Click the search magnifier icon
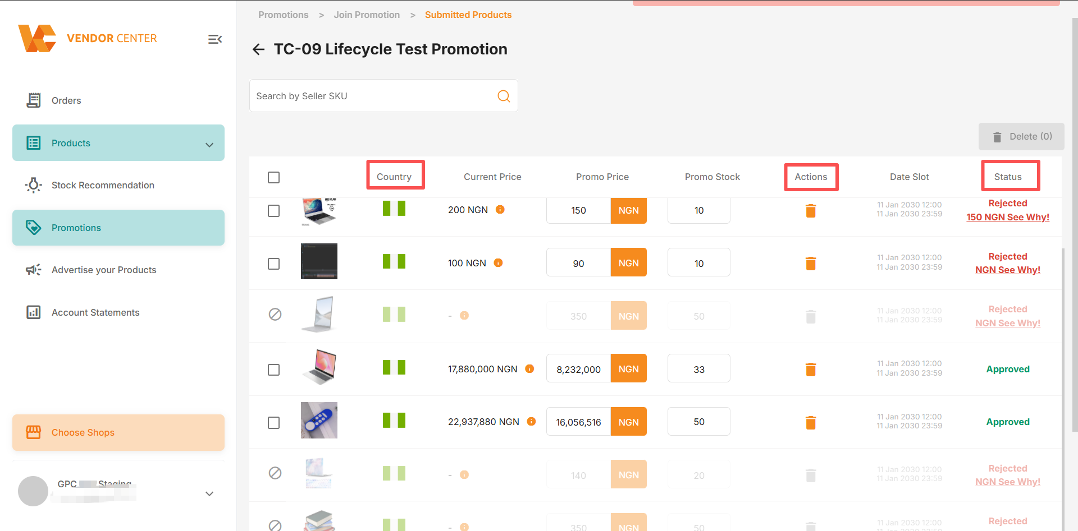This screenshot has width=1078, height=531. [x=504, y=96]
